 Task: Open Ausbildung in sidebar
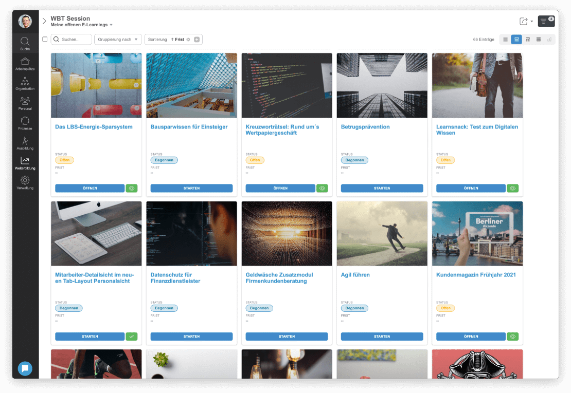[25, 143]
